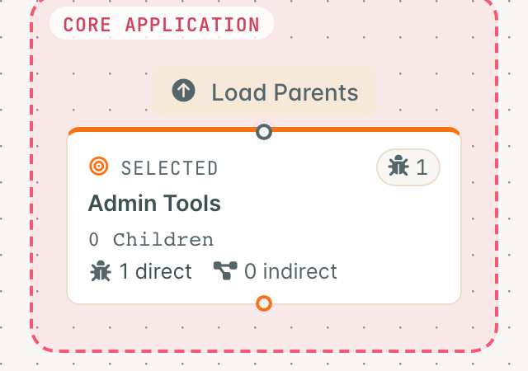Select the CORE APPLICATION group label
The image size is (528, 371).
click(162, 24)
